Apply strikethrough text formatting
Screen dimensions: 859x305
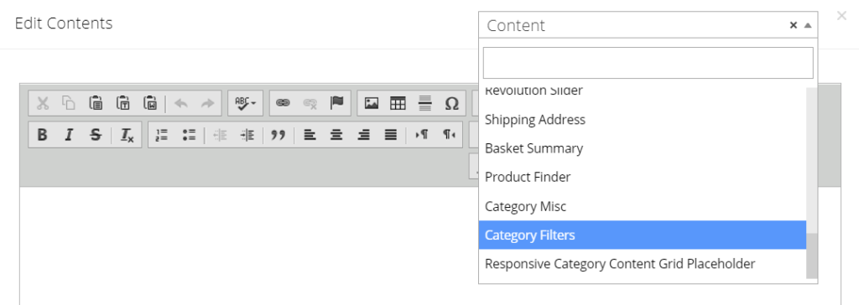coord(96,135)
